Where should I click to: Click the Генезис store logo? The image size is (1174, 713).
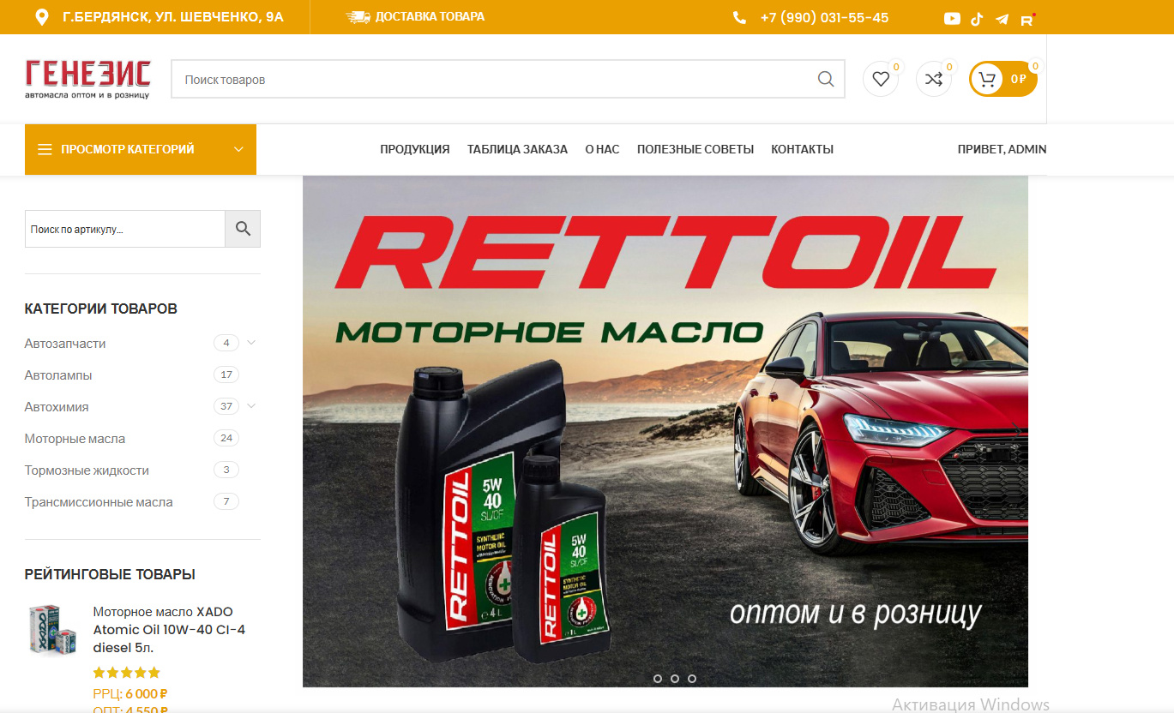pos(87,80)
